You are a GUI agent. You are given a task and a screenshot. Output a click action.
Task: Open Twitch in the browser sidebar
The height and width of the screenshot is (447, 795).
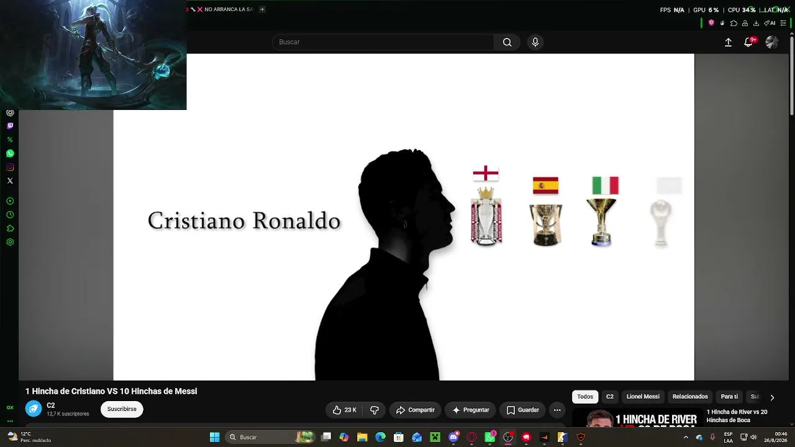pyautogui.click(x=10, y=126)
